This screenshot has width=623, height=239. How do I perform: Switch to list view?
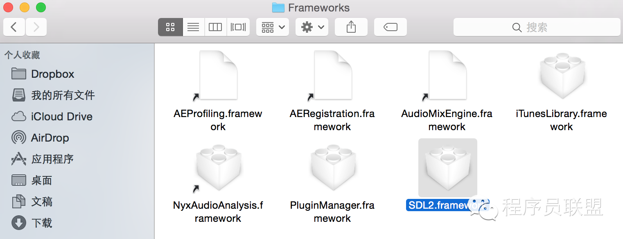[193, 27]
